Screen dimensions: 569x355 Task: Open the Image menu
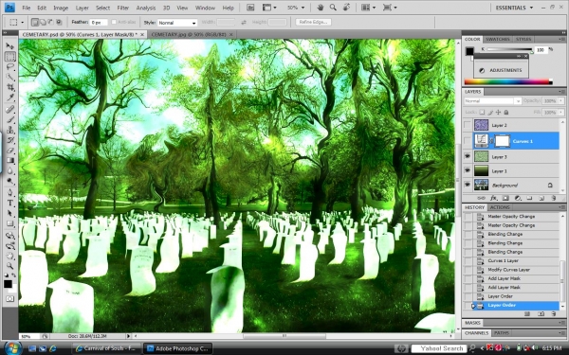61,8
